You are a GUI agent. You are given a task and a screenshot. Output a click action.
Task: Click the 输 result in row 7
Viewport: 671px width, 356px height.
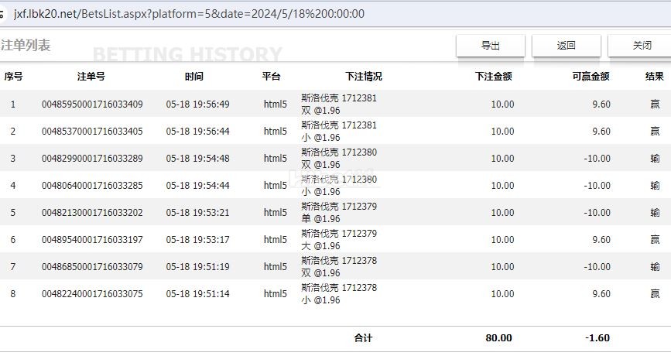tap(655, 267)
